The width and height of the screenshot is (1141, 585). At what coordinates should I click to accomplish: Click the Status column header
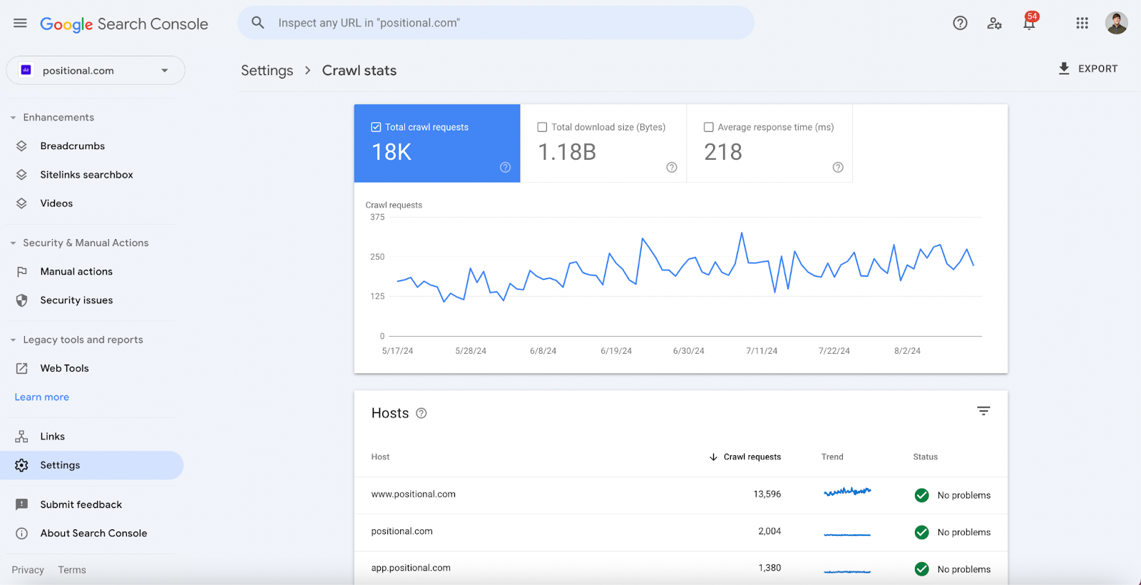point(926,457)
